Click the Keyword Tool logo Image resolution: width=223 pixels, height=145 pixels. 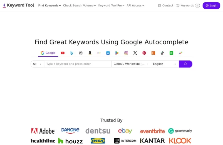[18, 5]
